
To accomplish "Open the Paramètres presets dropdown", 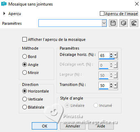I will tap(104, 23).
